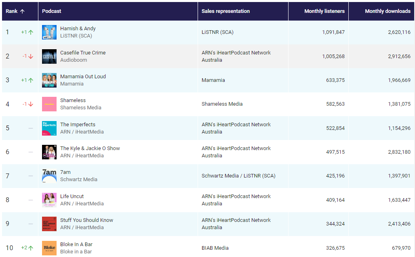
Task: Select downloads value 2,832,180
Action: [x=399, y=152]
